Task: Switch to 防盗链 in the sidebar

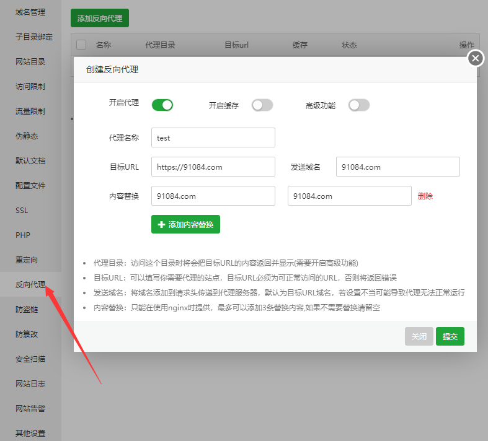Action: (27, 310)
